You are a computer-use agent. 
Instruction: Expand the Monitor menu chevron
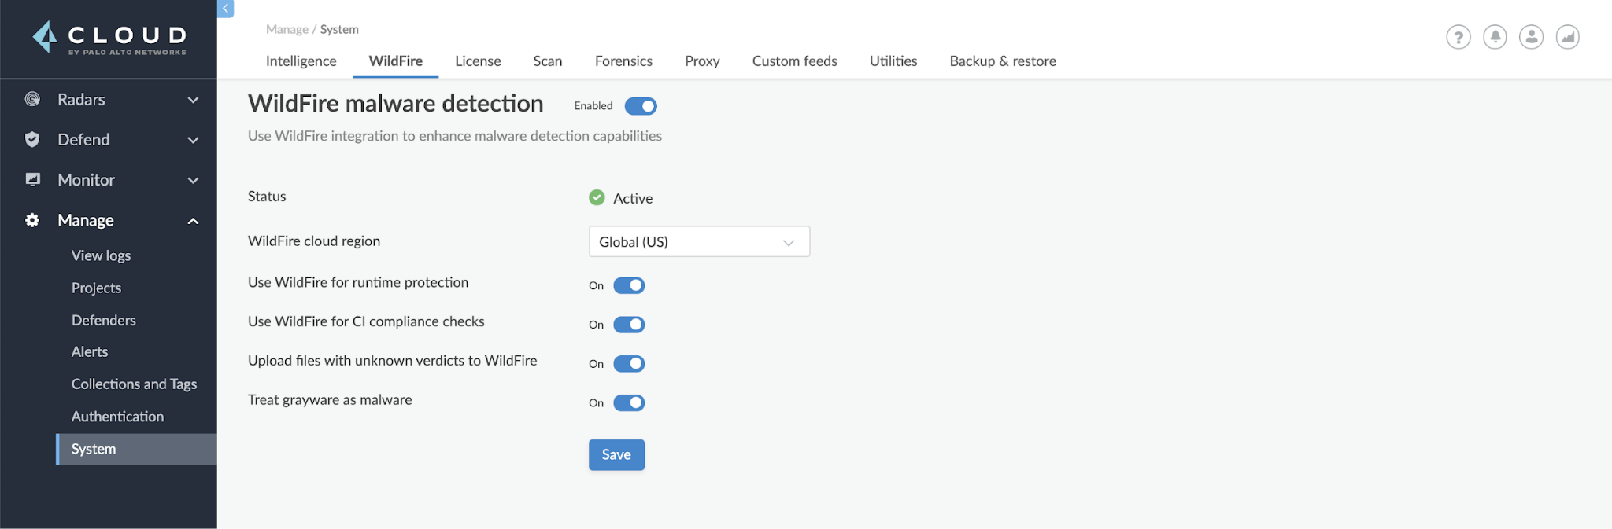[193, 180]
